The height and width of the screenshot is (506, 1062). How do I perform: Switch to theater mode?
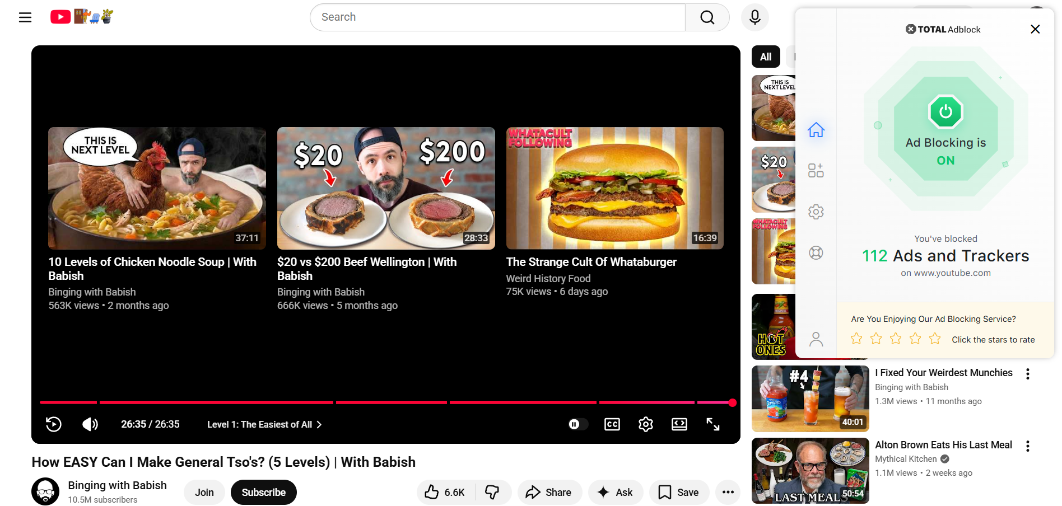(x=679, y=424)
